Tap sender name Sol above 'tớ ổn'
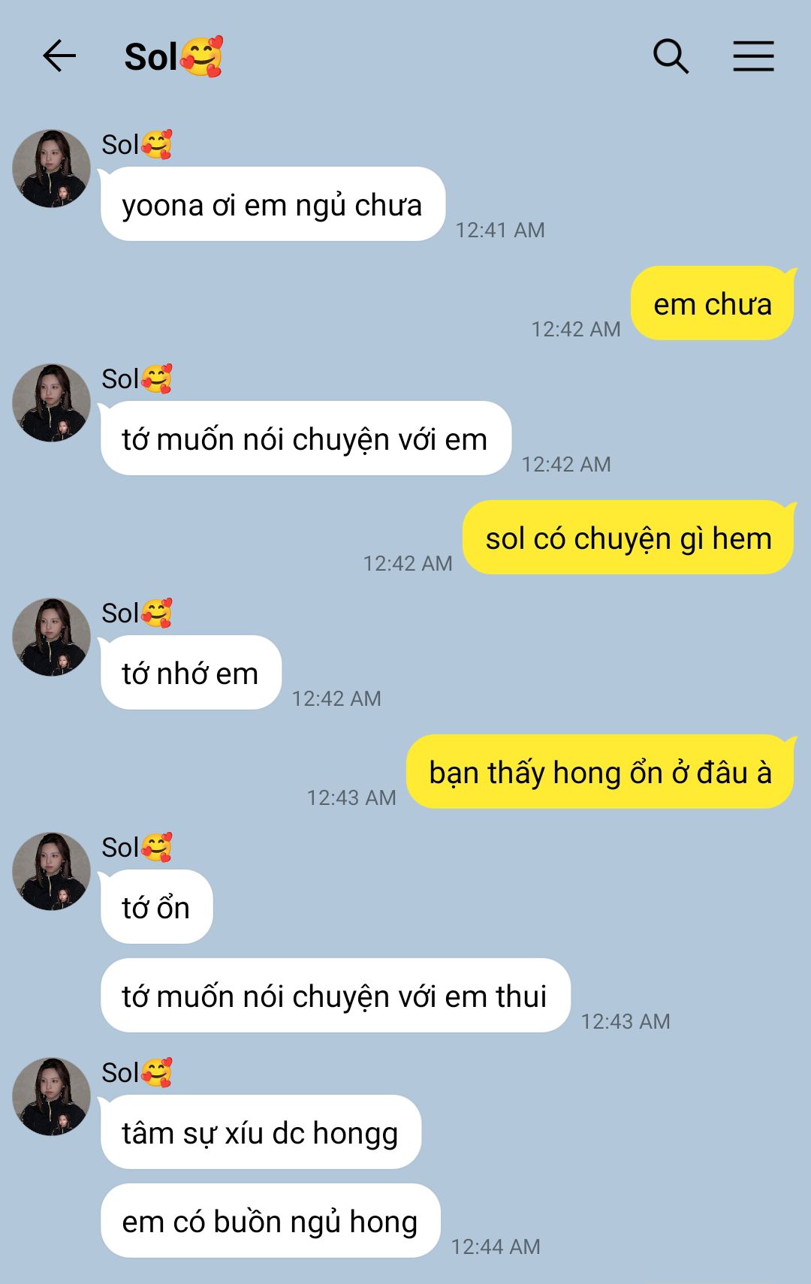This screenshot has width=811, height=1284. (x=137, y=847)
